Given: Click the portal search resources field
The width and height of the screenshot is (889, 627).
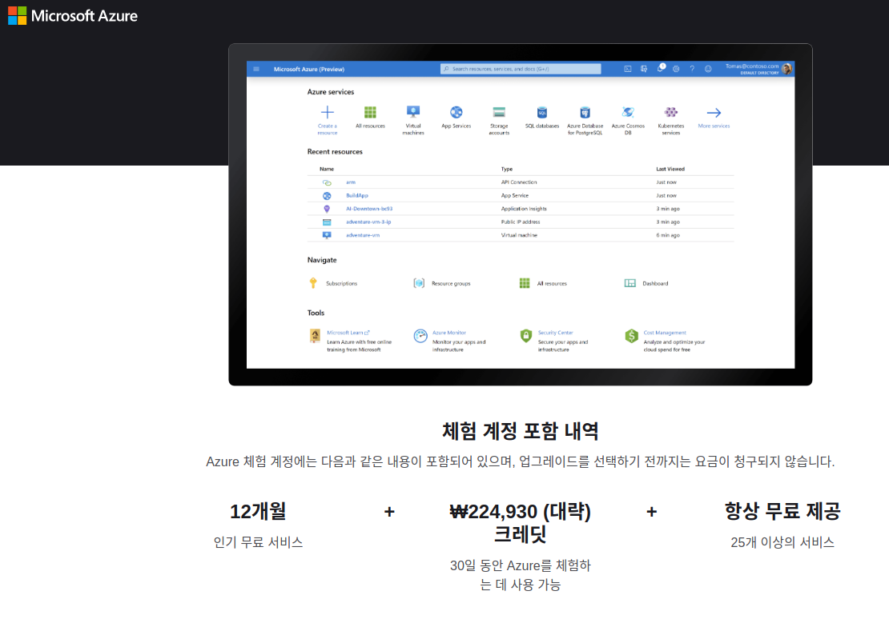Looking at the screenshot, I should [x=521, y=69].
